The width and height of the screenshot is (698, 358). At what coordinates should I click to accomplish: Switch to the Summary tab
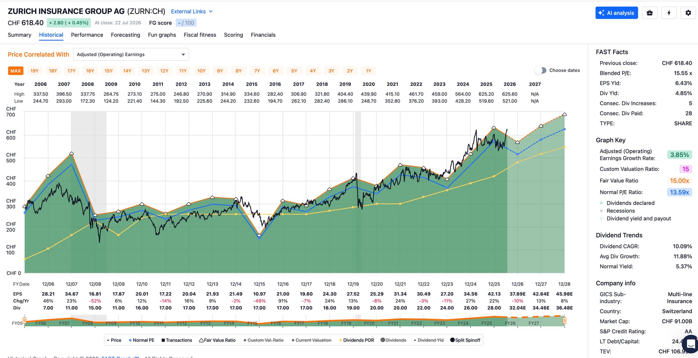pyautogui.click(x=20, y=35)
